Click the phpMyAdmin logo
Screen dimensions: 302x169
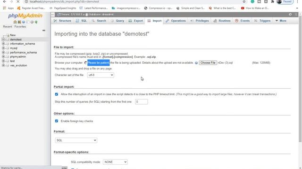(x=25, y=15)
